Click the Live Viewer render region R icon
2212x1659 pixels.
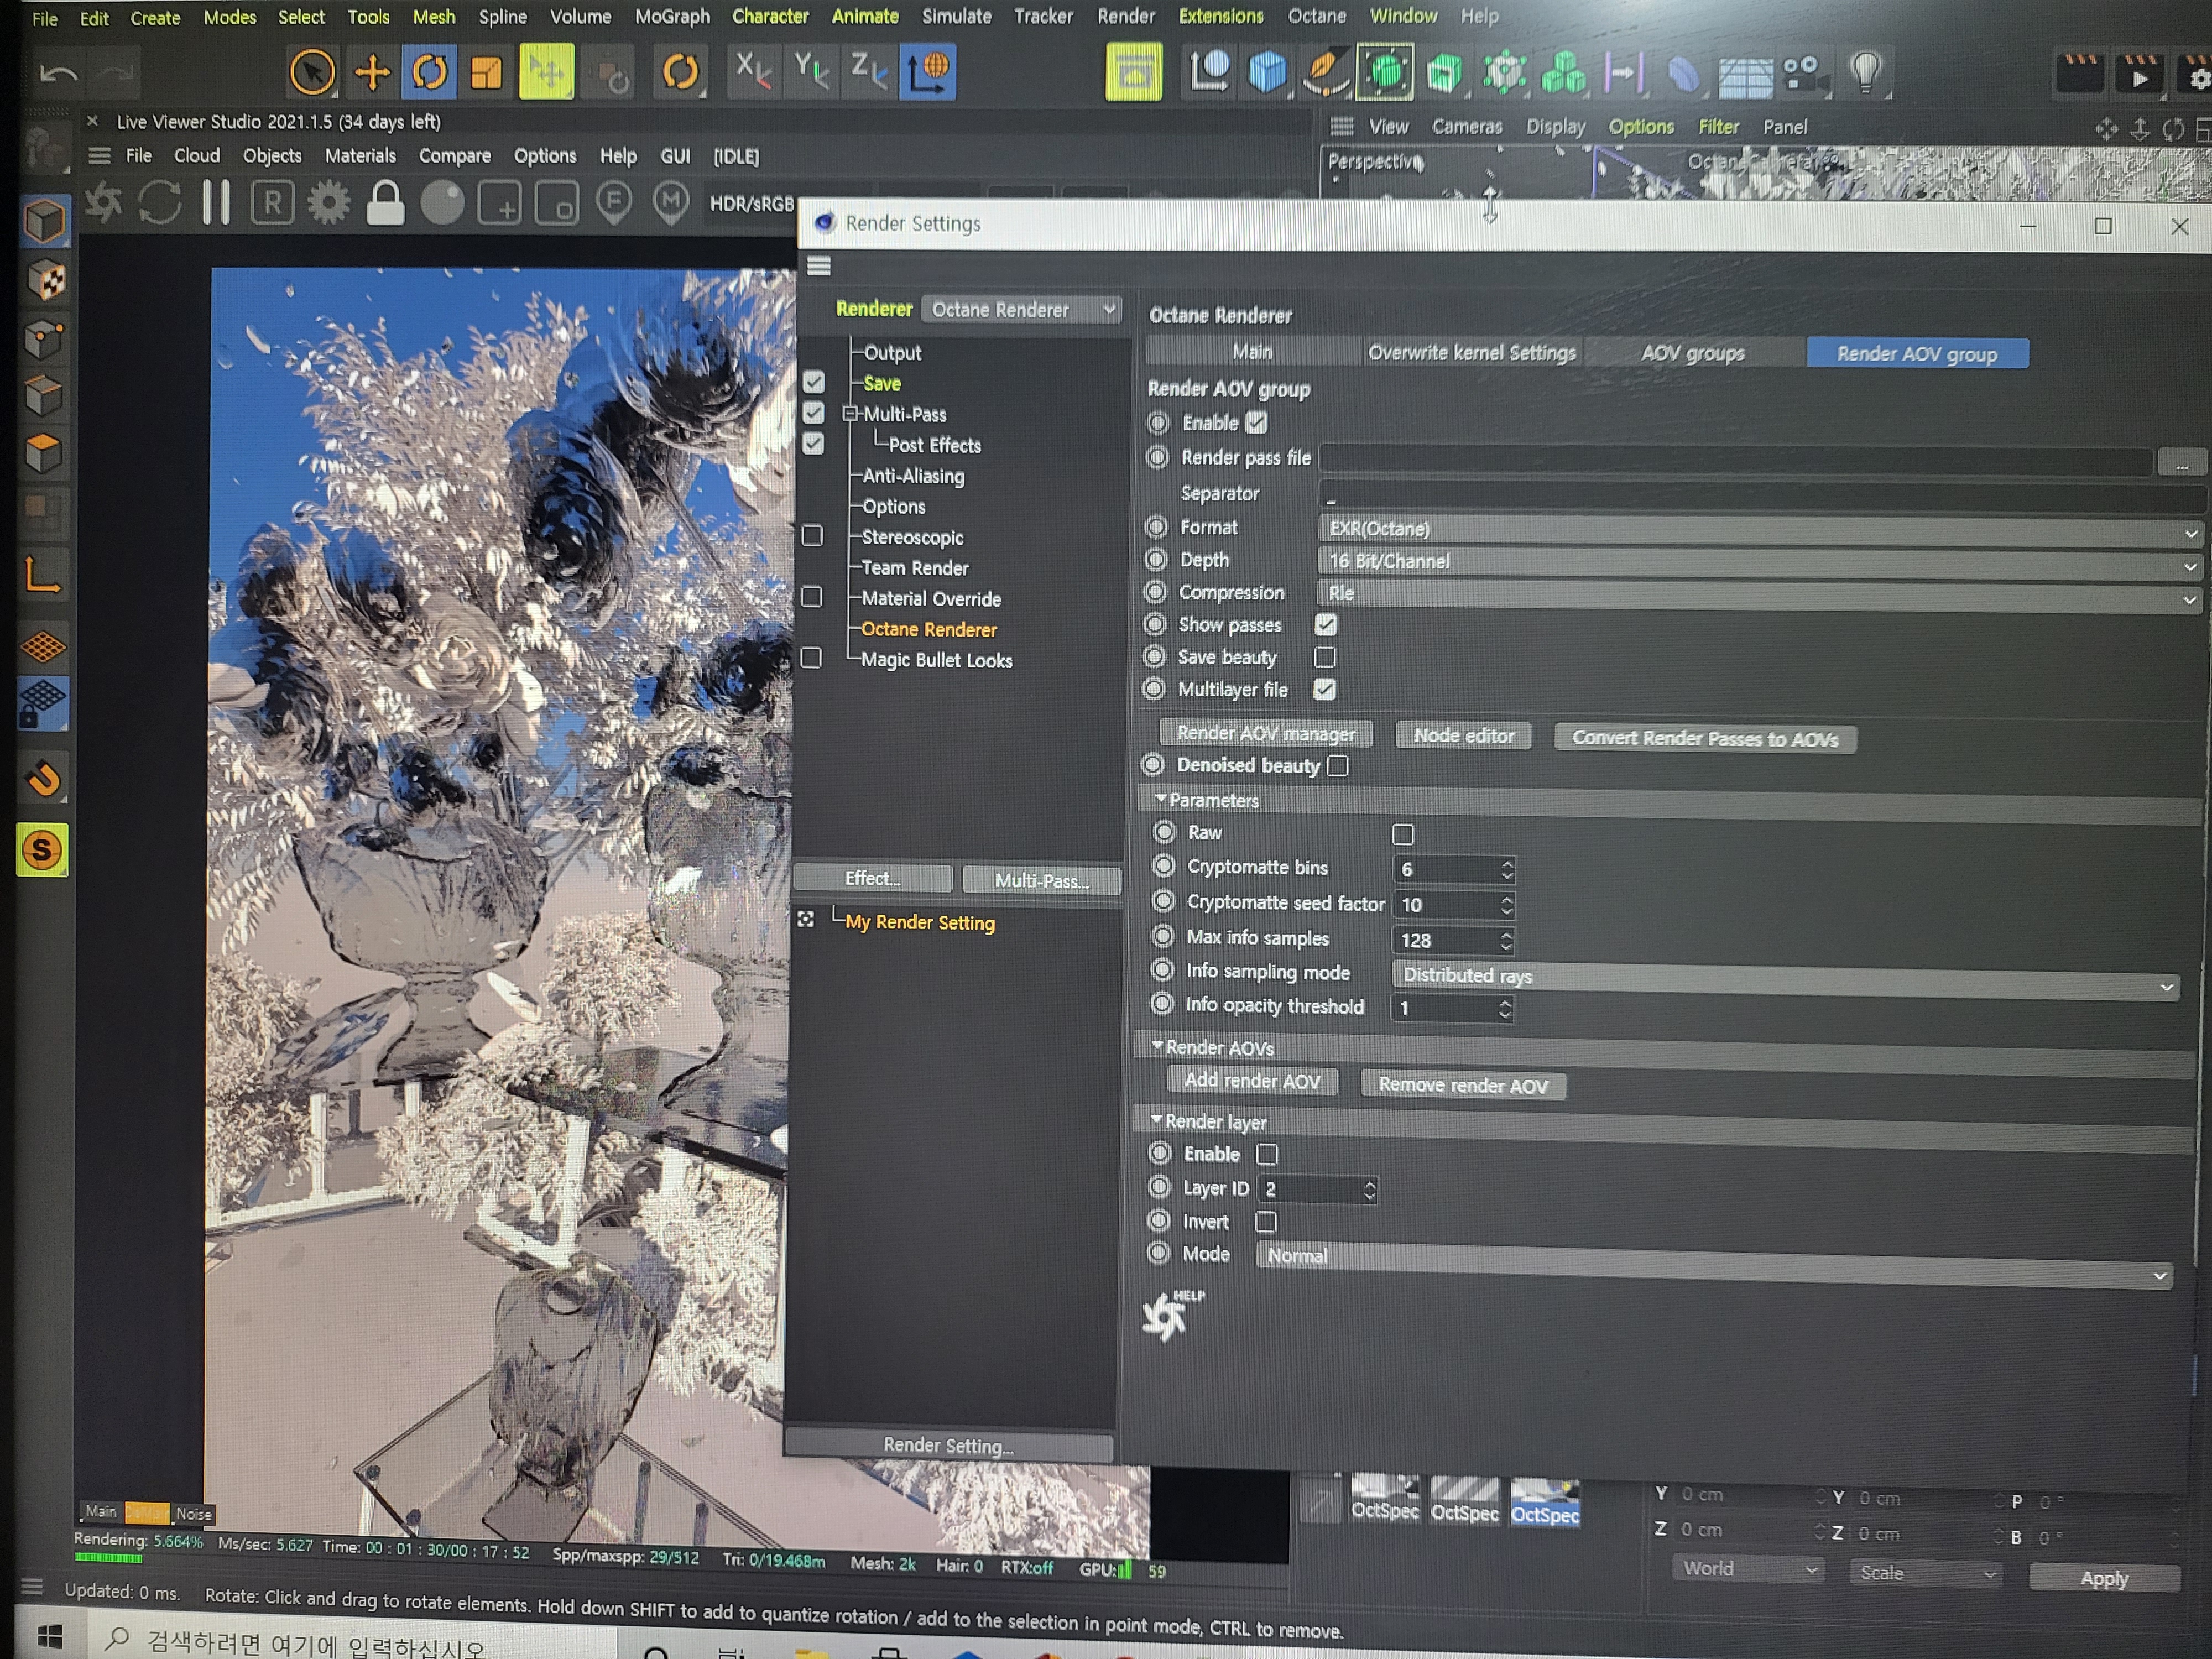272,203
